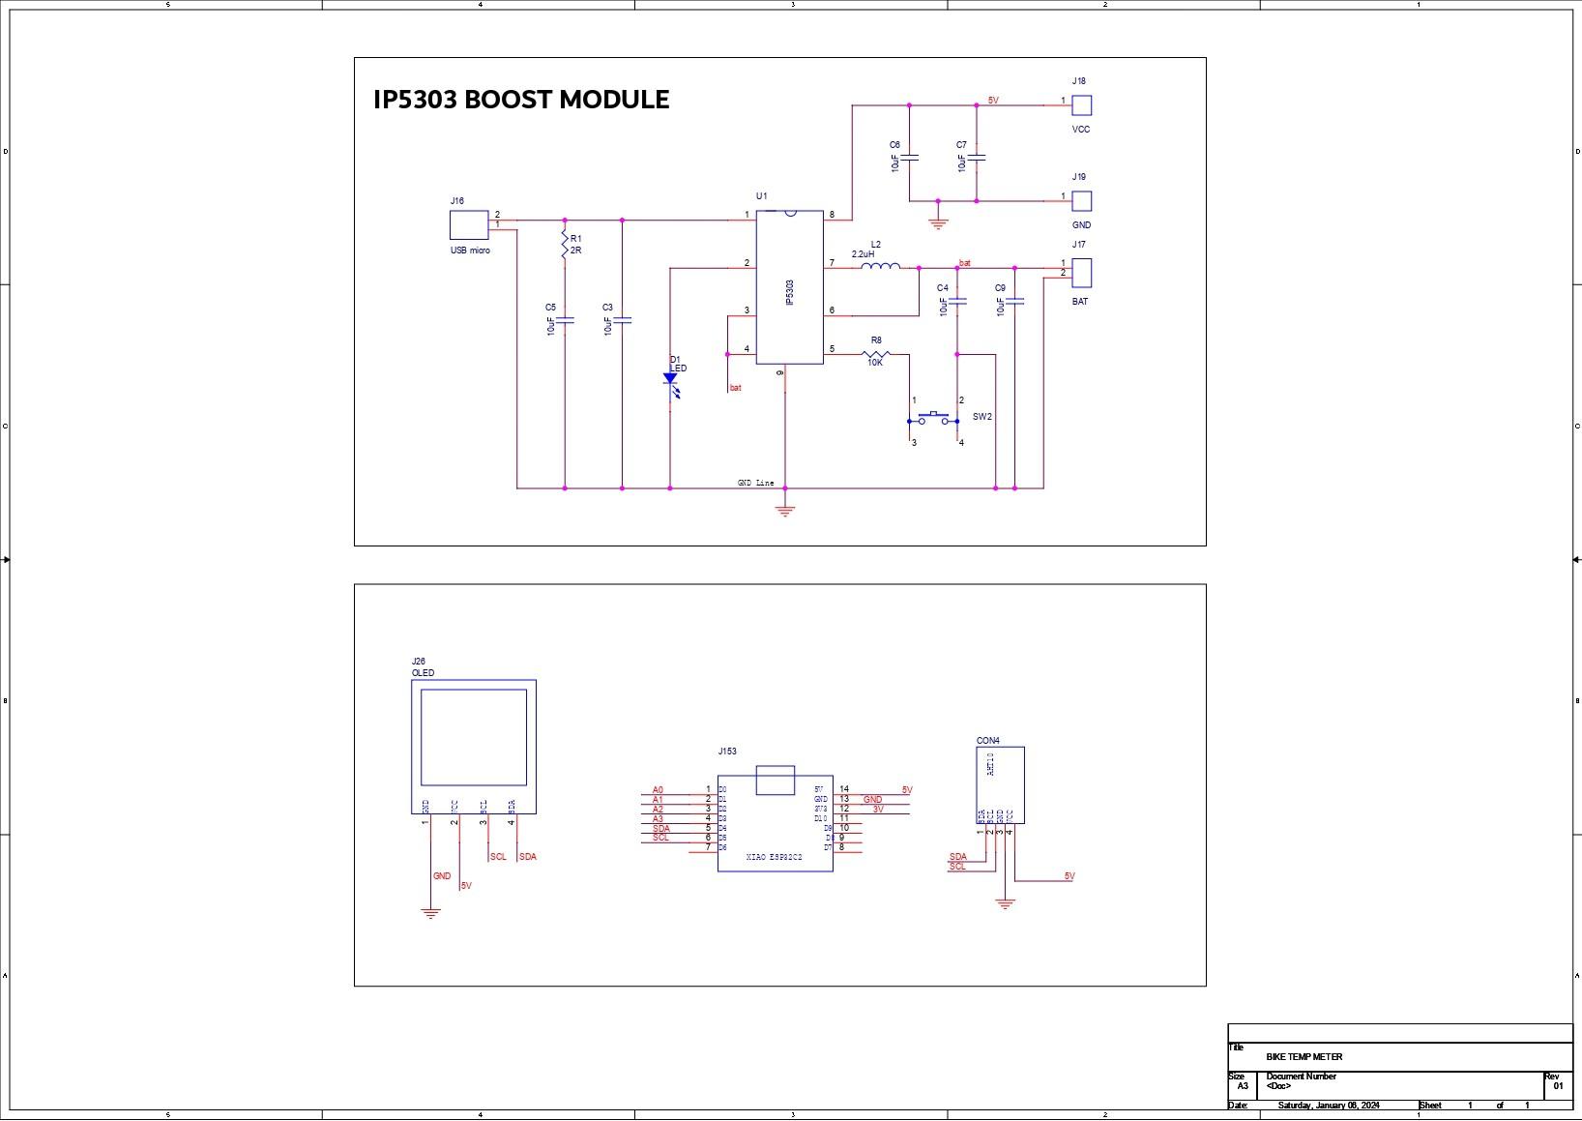Viewport: 1582px width, 1121px height.
Task: Click the GND net label on J153 pin 13
Action: [872, 800]
